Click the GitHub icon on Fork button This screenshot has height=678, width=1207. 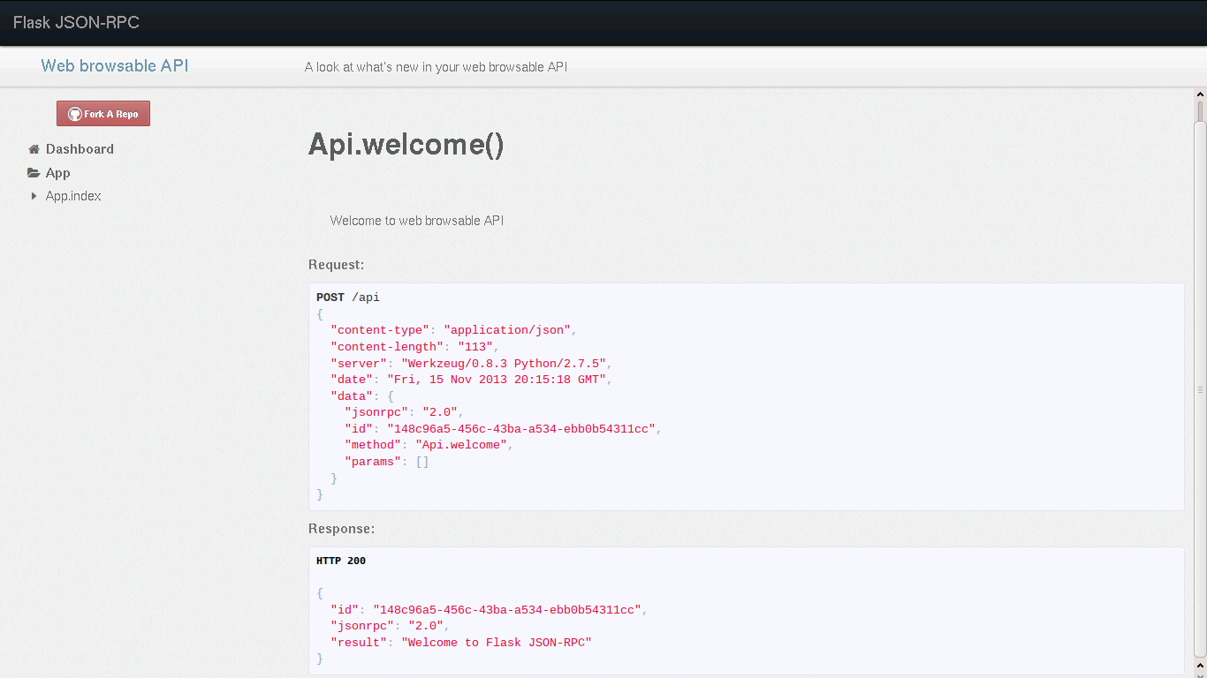[x=75, y=114]
